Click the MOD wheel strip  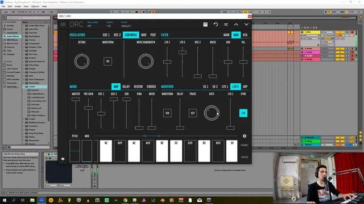(87, 151)
